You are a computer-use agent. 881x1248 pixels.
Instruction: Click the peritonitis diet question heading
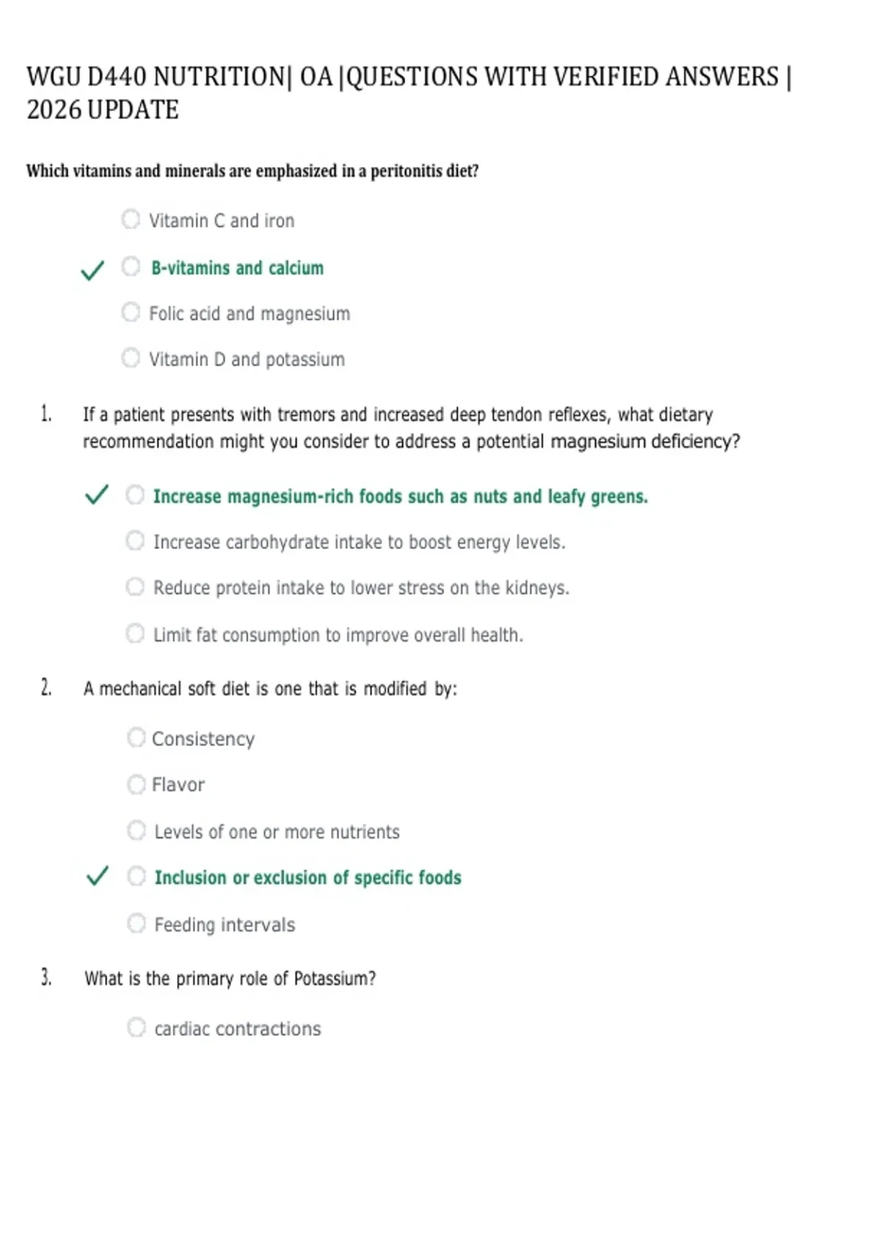coord(253,171)
